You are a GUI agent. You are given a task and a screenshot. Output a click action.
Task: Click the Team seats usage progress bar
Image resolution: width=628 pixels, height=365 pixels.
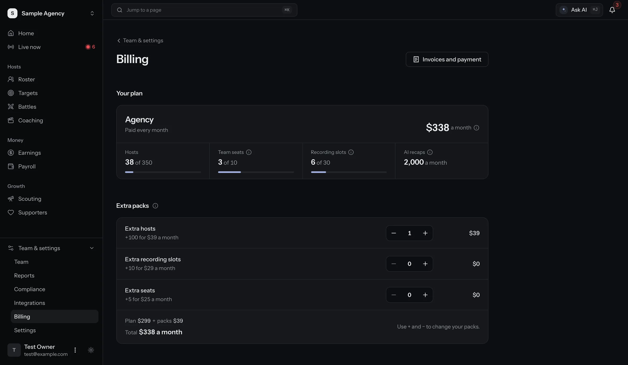pyautogui.click(x=256, y=172)
